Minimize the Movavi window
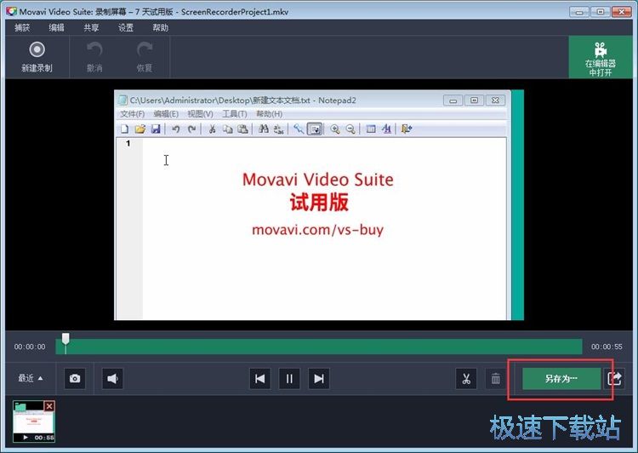This screenshot has width=638, height=453. 579,12
